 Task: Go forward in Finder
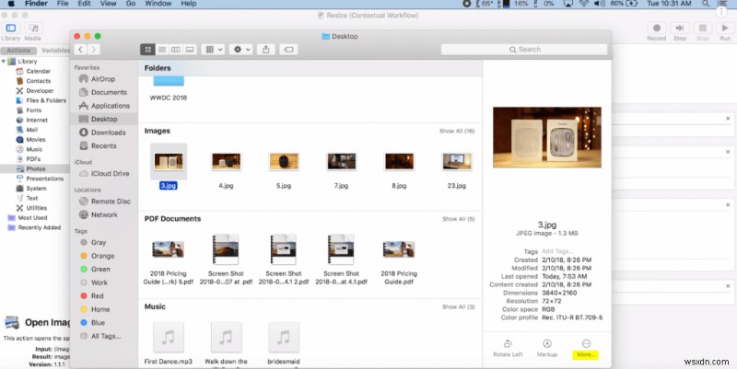tap(94, 50)
